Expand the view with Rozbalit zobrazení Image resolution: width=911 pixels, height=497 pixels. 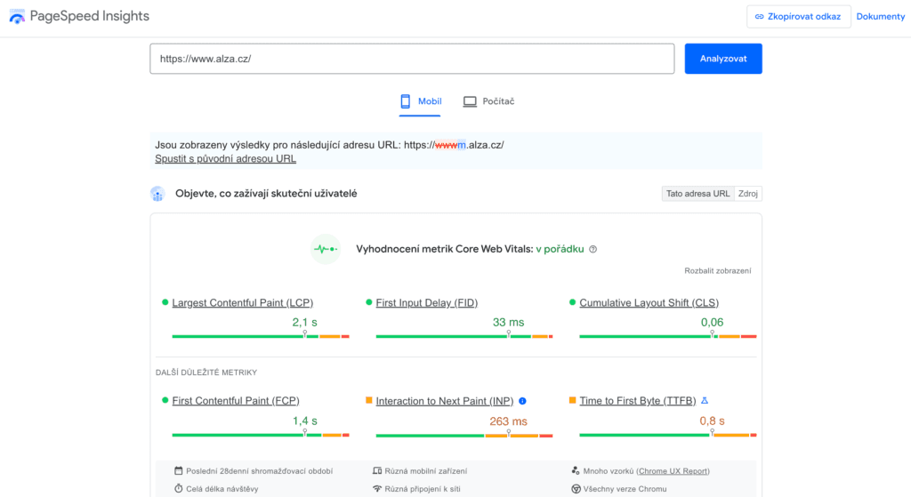point(718,270)
